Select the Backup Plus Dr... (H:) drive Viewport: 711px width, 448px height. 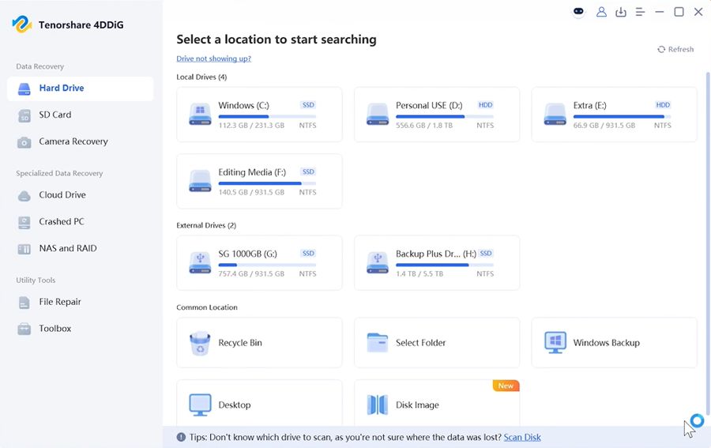[437, 263]
